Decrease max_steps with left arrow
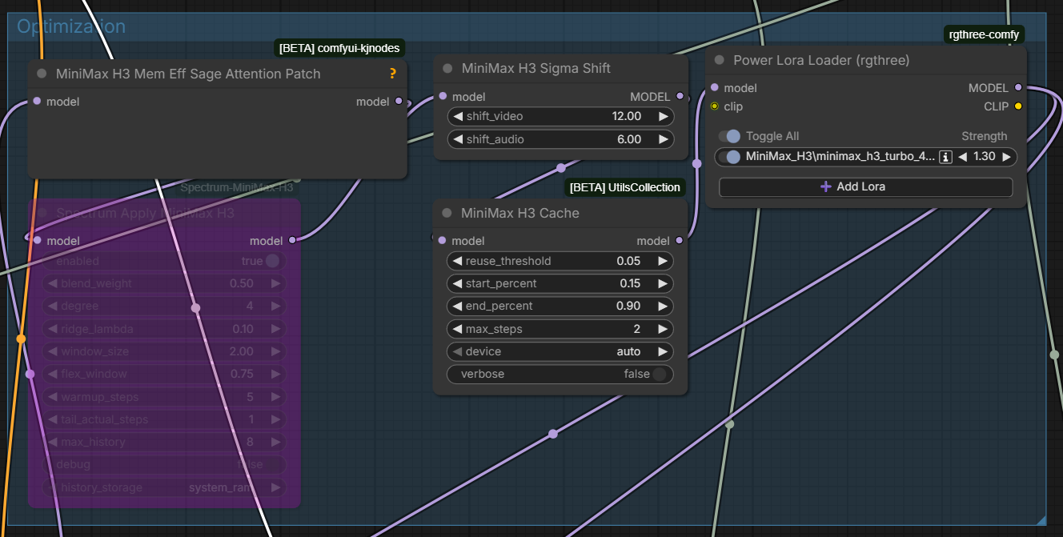Screen dimensions: 1063x537 tap(458, 329)
